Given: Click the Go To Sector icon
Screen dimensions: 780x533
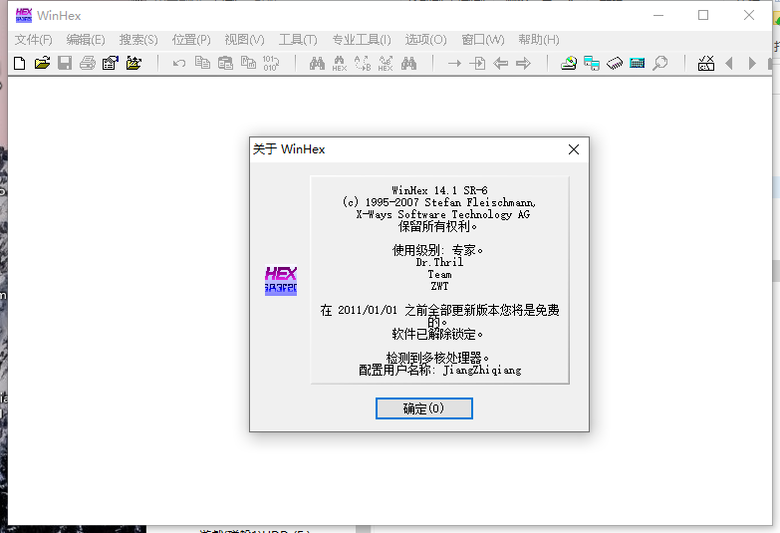Looking at the screenshot, I should click(477, 63).
